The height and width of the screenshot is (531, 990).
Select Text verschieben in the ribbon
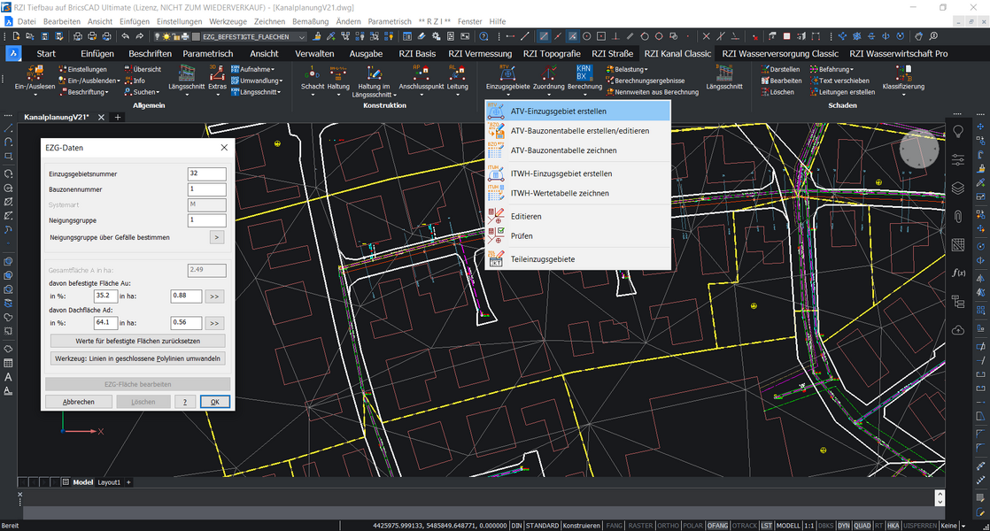(x=839, y=81)
